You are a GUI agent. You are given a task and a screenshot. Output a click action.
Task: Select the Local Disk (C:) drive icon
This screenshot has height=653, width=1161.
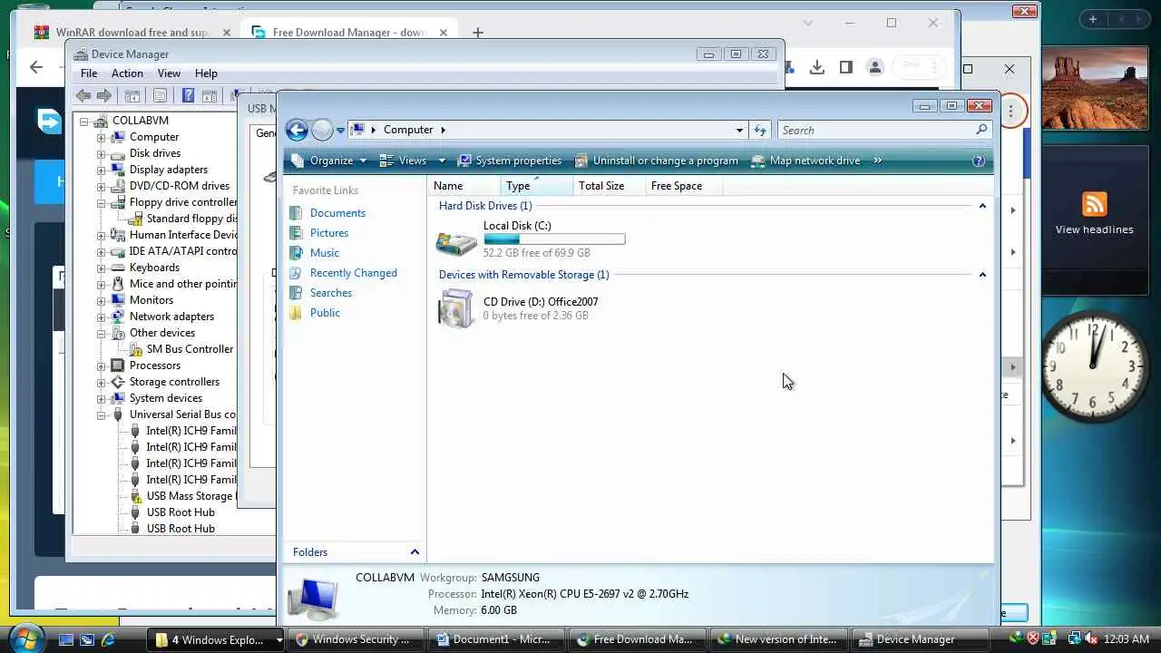click(x=455, y=240)
